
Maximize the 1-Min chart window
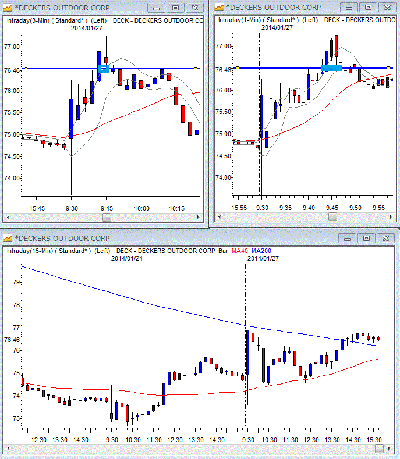pyautogui.click(x=368, y=8)
